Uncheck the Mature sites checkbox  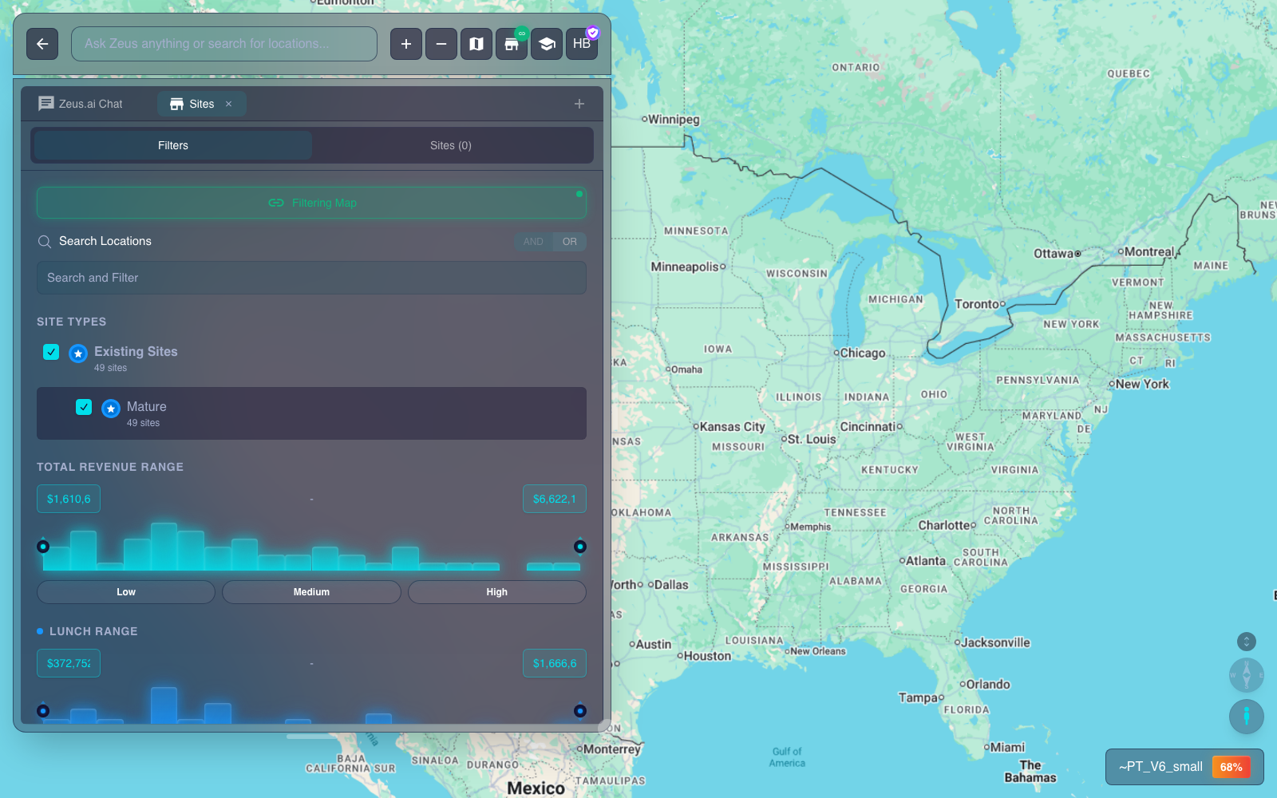(x=84, y=407)
